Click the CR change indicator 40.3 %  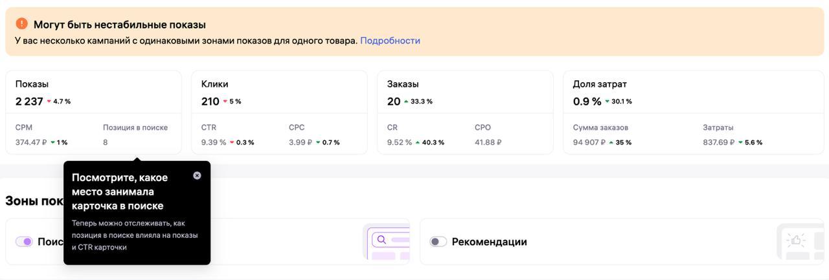[429, 142]
